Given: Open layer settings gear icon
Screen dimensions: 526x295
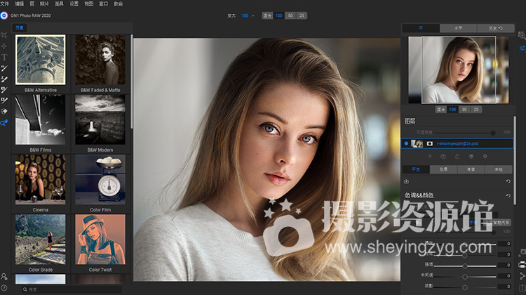Looking at the screenshot, I should pyautogui.click(x=485, y=156).
